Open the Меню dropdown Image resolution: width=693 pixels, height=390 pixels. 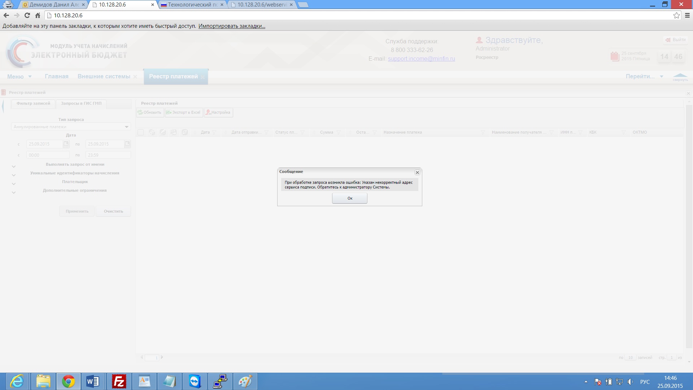click(x=19, y=77)
